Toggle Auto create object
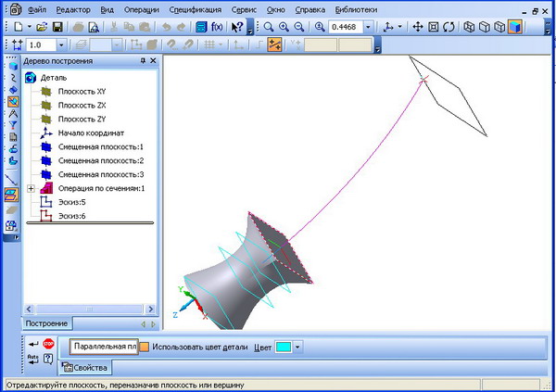This screenshot has height=392, width=556. [x=33, y=359]
